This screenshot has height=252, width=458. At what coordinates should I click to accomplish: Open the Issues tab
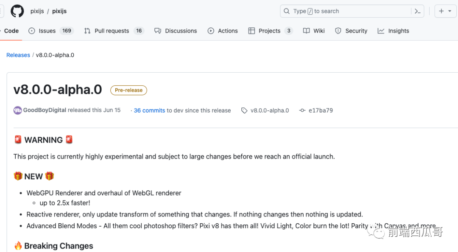pyautogui.click(x=51, y=31)
